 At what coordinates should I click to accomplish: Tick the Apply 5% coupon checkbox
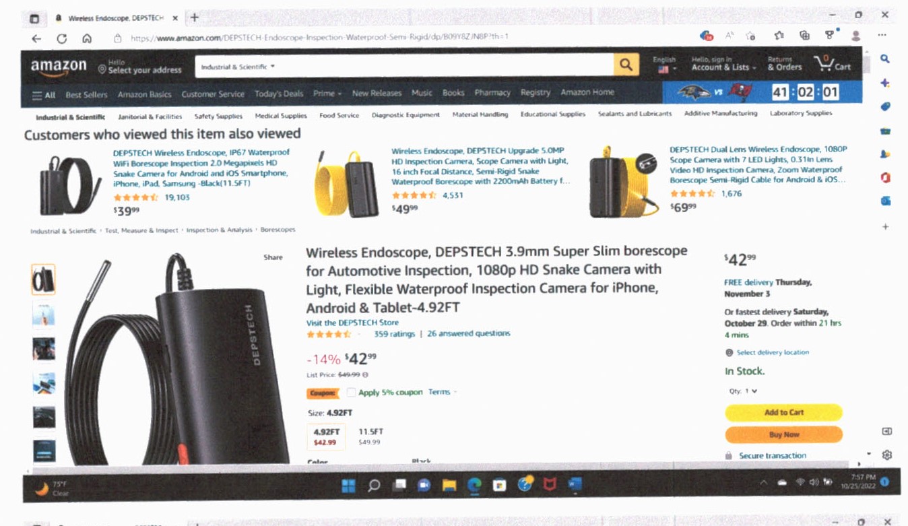(351, 392)
